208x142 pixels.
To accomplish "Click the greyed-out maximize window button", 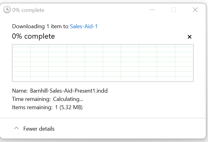I will point(174,10).
